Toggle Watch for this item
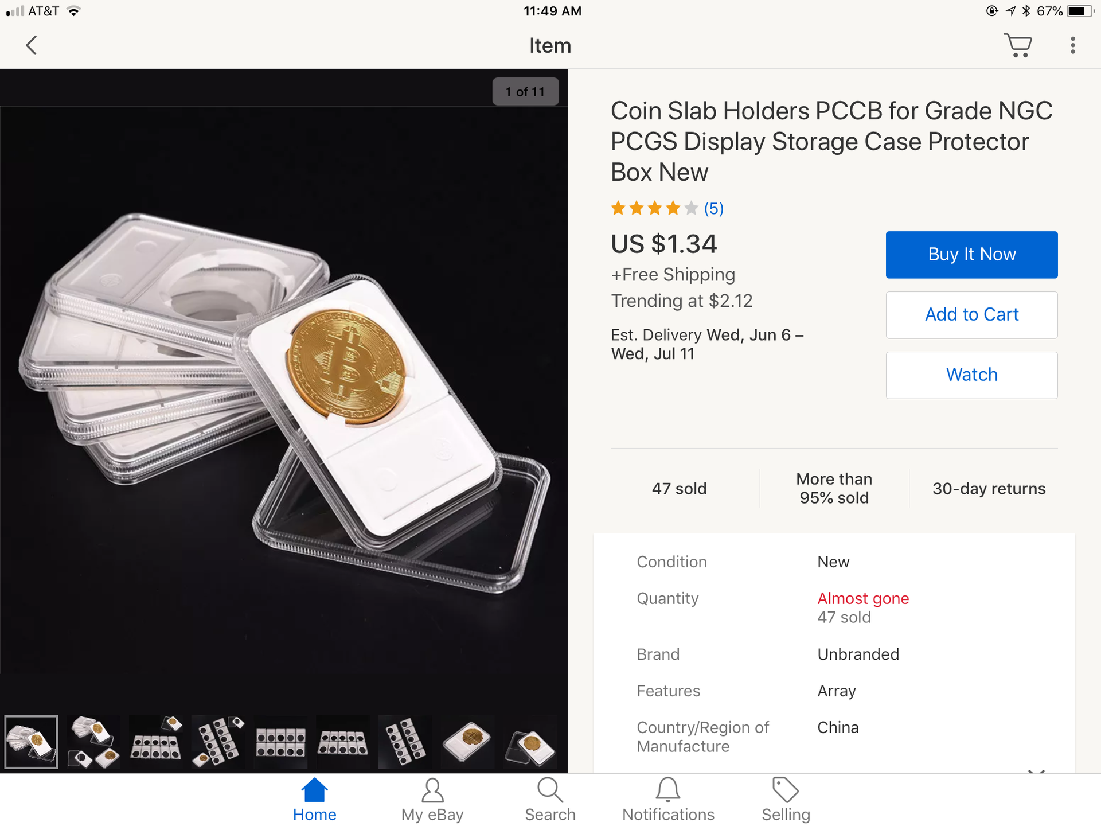The image size is (1101, 826). tap(971, 375)
